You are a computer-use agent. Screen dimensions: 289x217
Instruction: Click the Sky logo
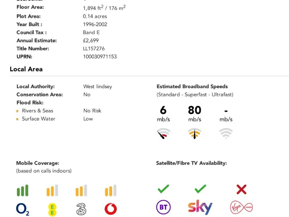pos(200,207)
